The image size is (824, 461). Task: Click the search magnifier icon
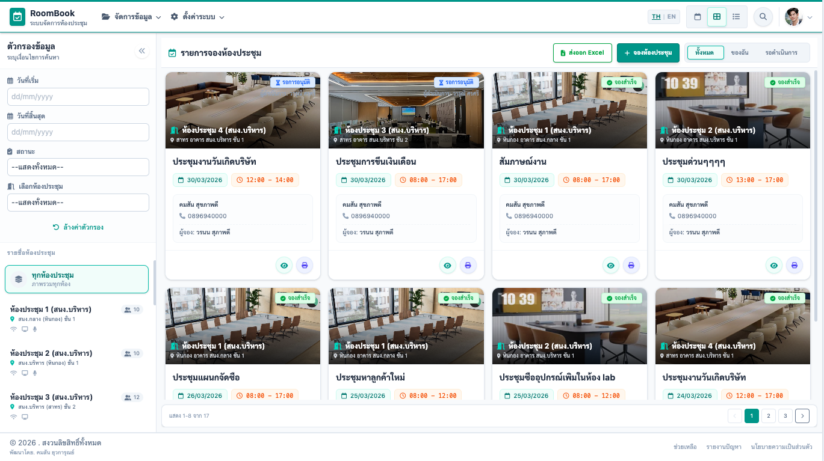coord(763,17)
